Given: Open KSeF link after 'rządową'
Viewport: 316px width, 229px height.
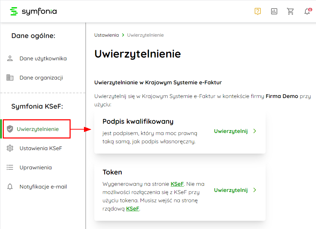Looking at the screenshot, I should click(x=133, y=208).
